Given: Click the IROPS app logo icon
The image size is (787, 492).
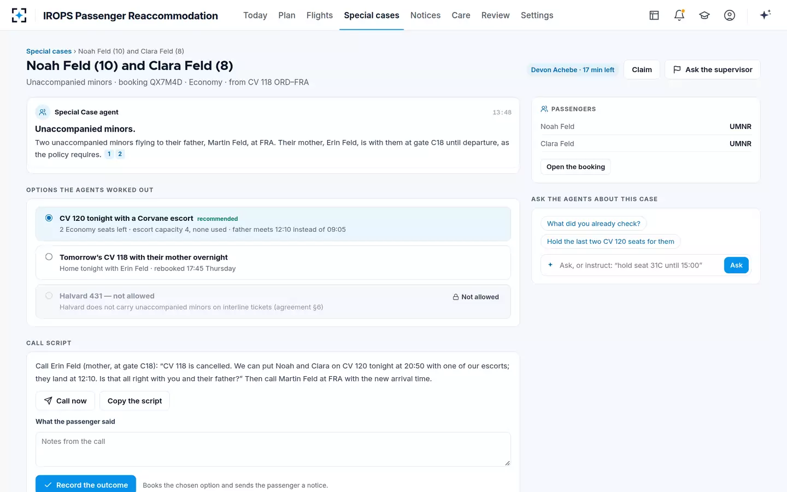Looking at the screenshot, I should pyautogui.click(x=19, y=15).
